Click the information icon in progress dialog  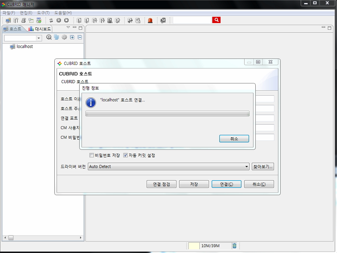(x=90, y=102)
